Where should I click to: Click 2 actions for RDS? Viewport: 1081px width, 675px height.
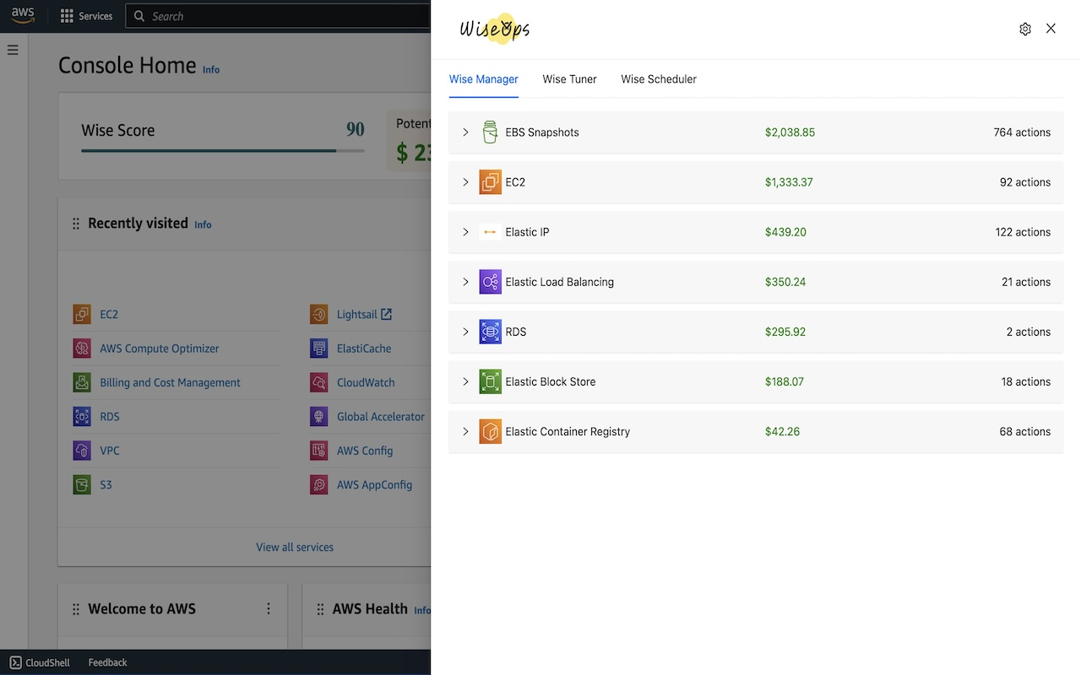click(1029, 332)
